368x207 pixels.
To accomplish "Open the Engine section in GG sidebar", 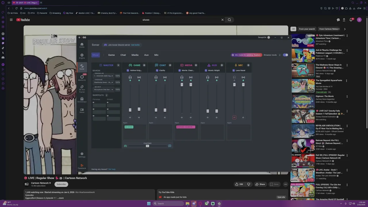I will 82,56.
